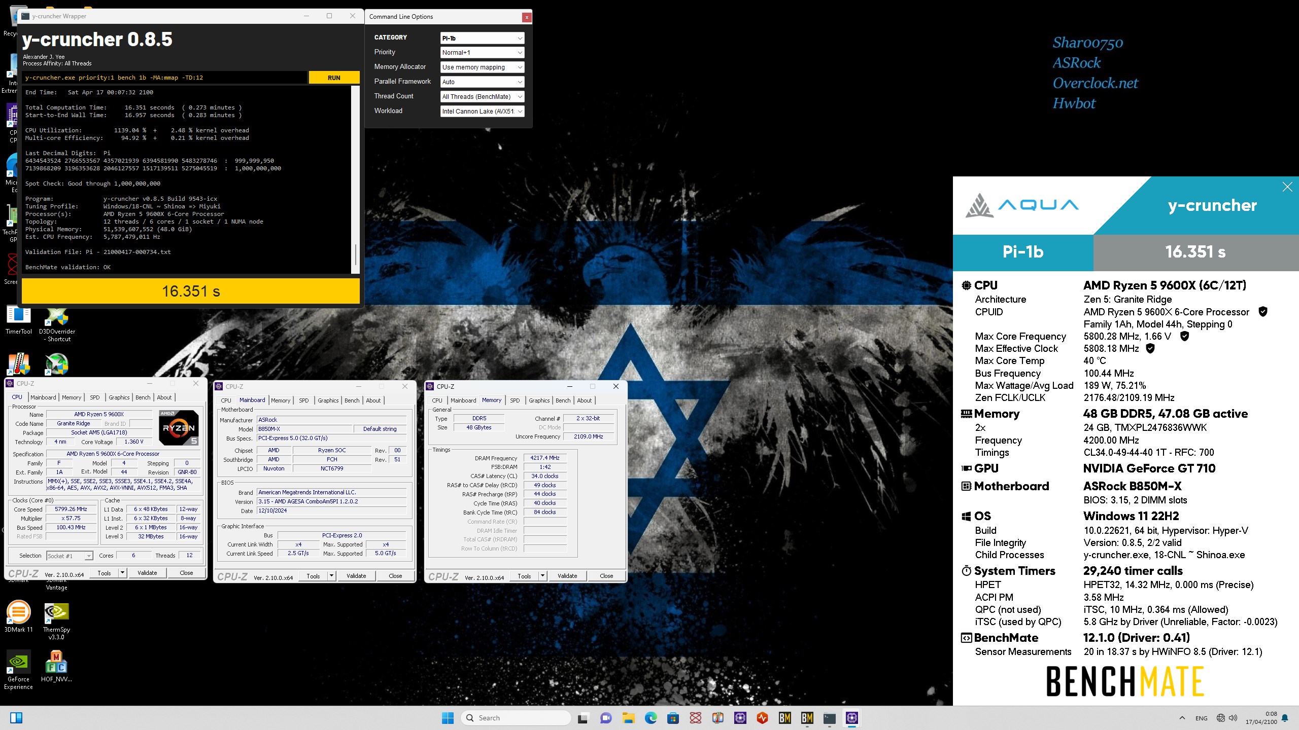Open the network tray icon

pos(1220,718)
